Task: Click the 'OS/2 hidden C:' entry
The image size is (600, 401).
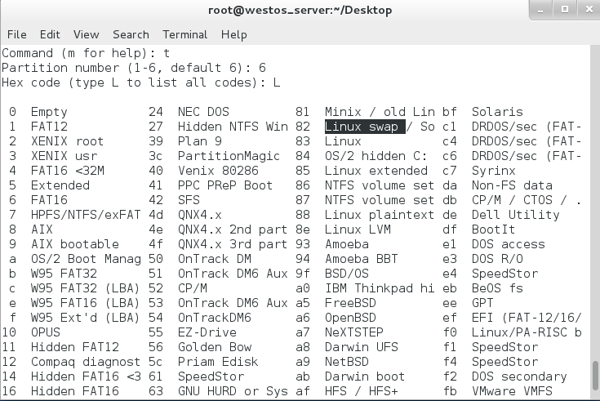Action: tap(376, 156)
